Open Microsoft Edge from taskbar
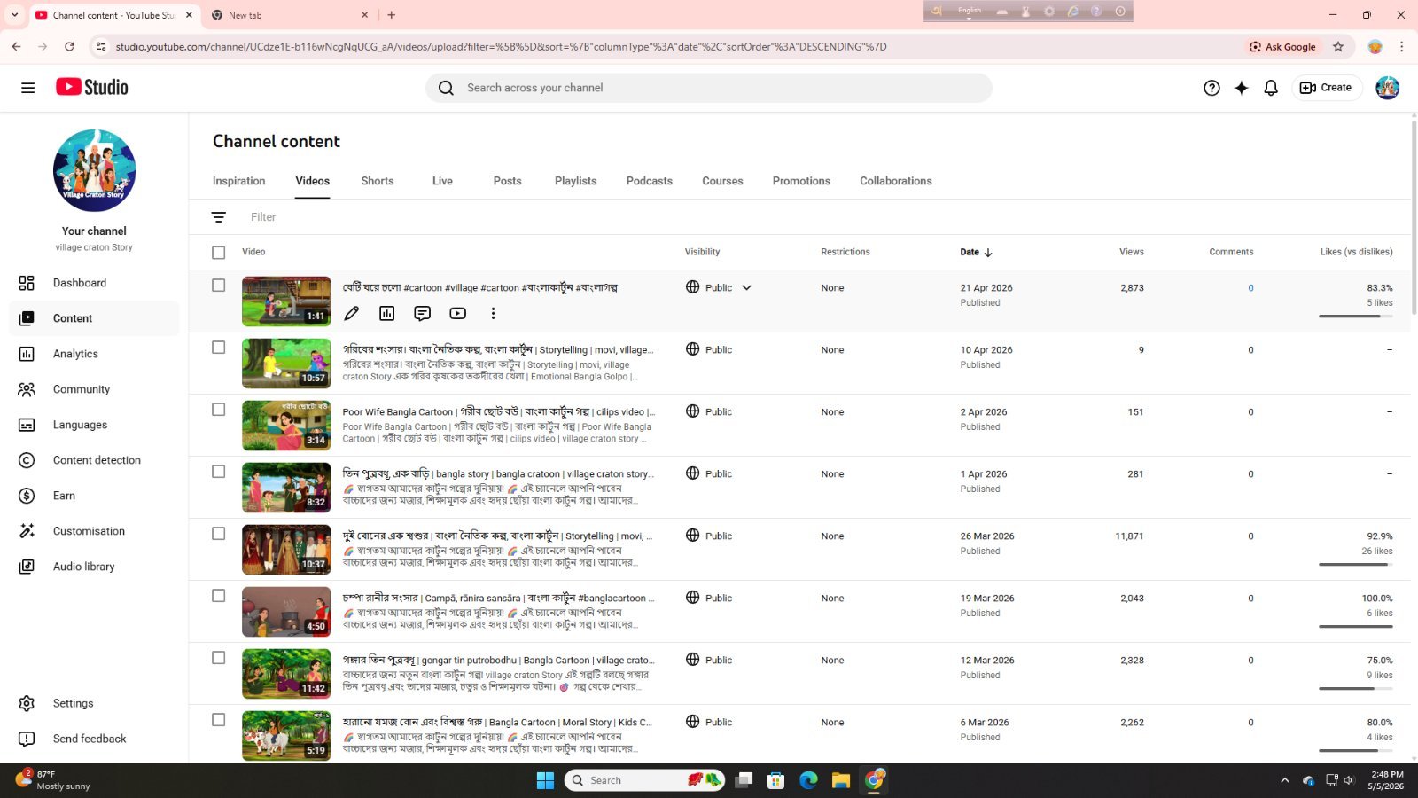This screenshot has height=798, width=1418. click(808, 780)
